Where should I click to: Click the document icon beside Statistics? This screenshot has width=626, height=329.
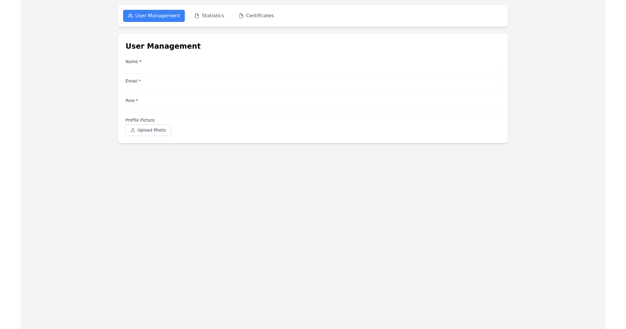tap(197, 16)
